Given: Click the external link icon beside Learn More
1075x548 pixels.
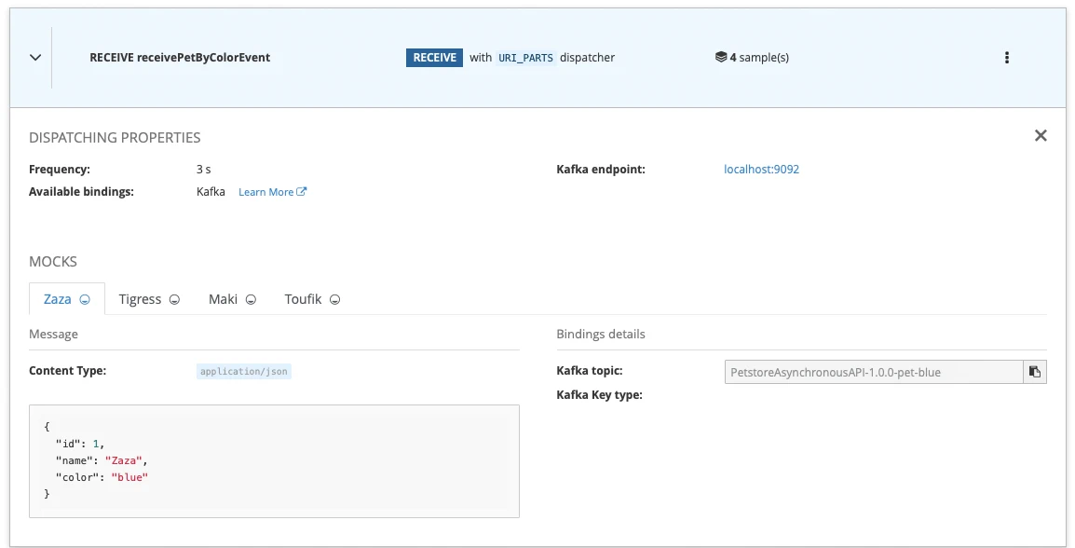Looking at the screenshot, I should click(302, 192).
